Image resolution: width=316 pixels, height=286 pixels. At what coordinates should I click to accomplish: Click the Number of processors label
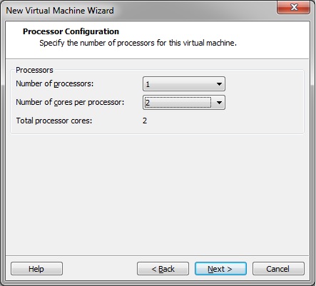click(x=55, y=83)
